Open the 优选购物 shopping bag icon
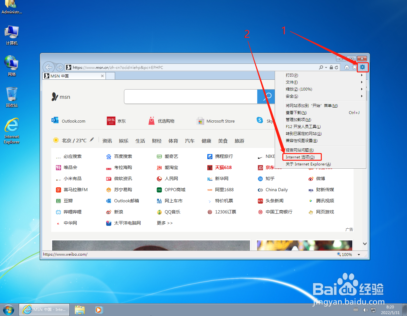407x316 pixels. click(x=152, y=121)
